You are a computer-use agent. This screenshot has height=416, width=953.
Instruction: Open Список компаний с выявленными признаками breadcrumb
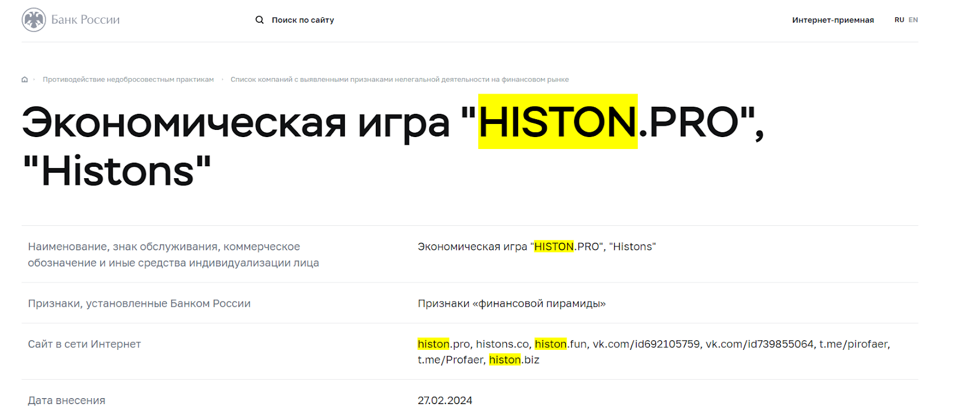tap(400, 79)
